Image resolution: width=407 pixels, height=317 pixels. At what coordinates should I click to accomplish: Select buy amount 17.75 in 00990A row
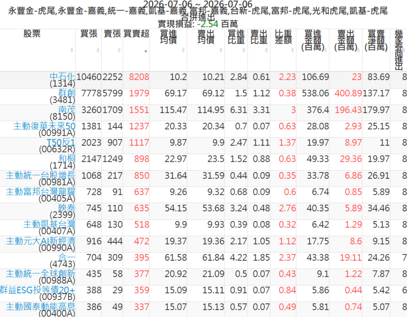coord(318,241)
